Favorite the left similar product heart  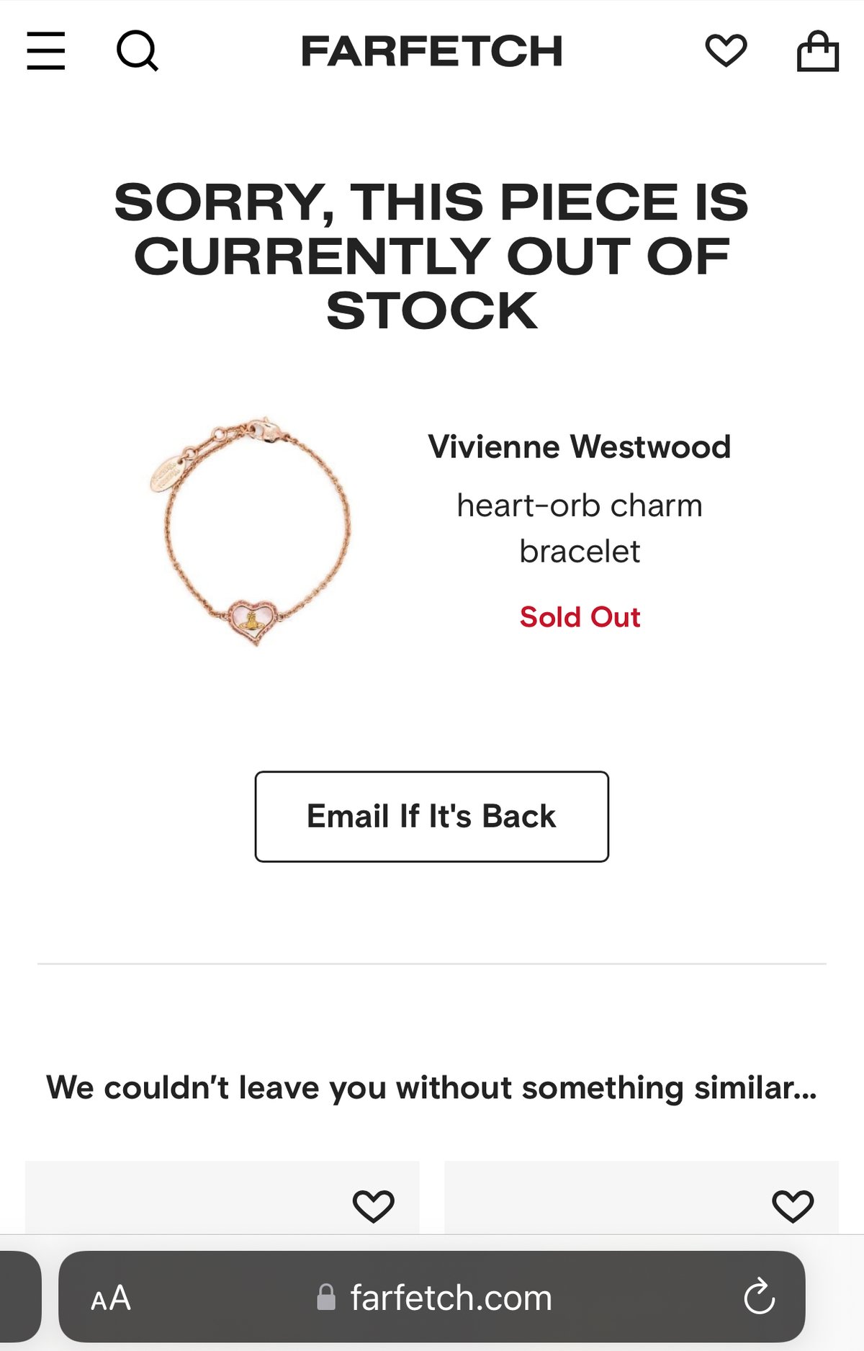[x=373, y=1206]
